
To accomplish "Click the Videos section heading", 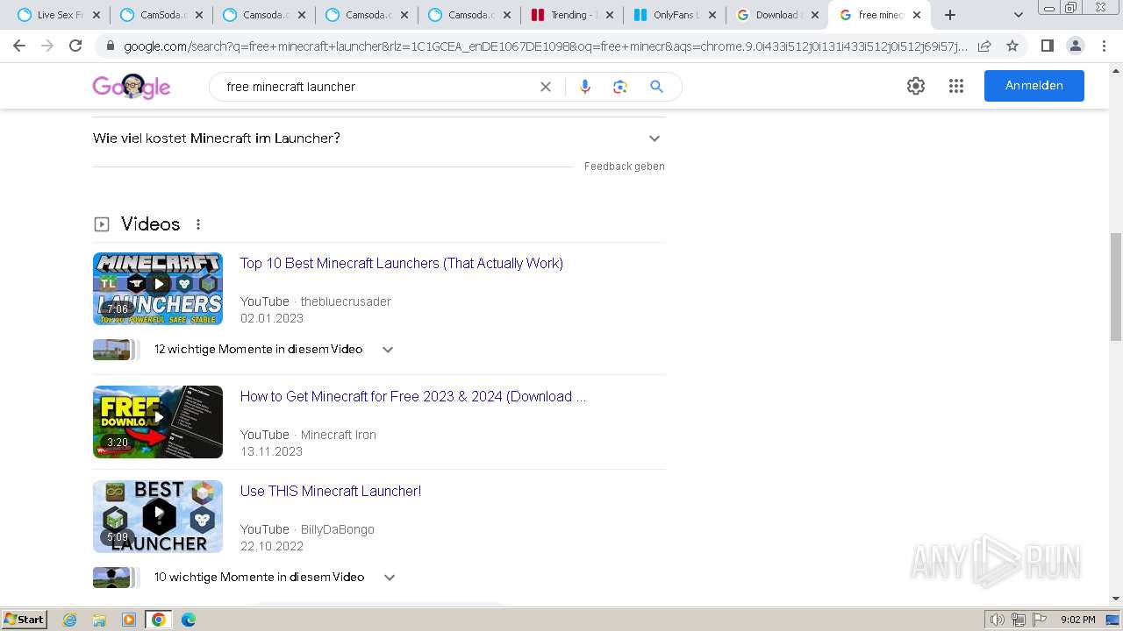I will pos(150,224).
